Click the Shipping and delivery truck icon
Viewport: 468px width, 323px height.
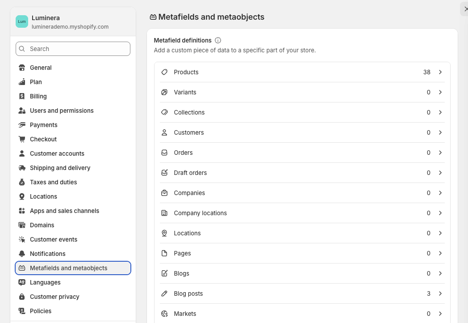point(21,168)
